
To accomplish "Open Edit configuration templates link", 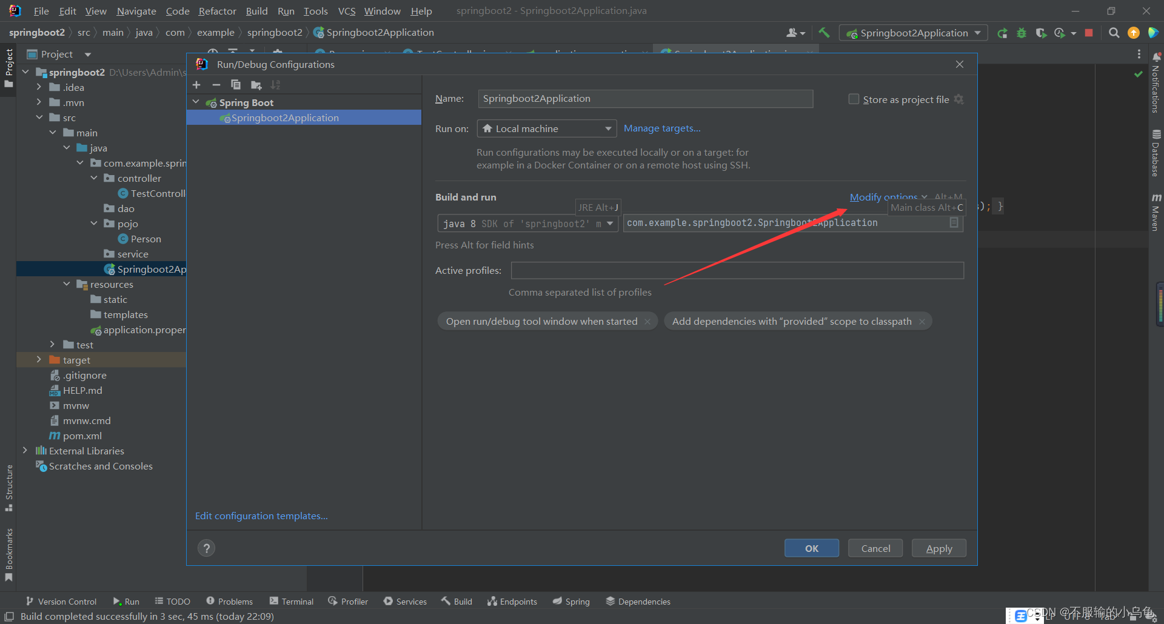I will point(261,516).
